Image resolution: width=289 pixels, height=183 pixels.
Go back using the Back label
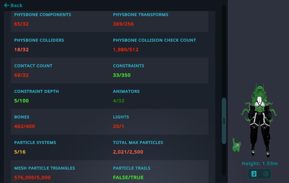tap(16, 5)
